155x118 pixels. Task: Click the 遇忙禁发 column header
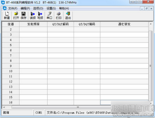[124, 24]
